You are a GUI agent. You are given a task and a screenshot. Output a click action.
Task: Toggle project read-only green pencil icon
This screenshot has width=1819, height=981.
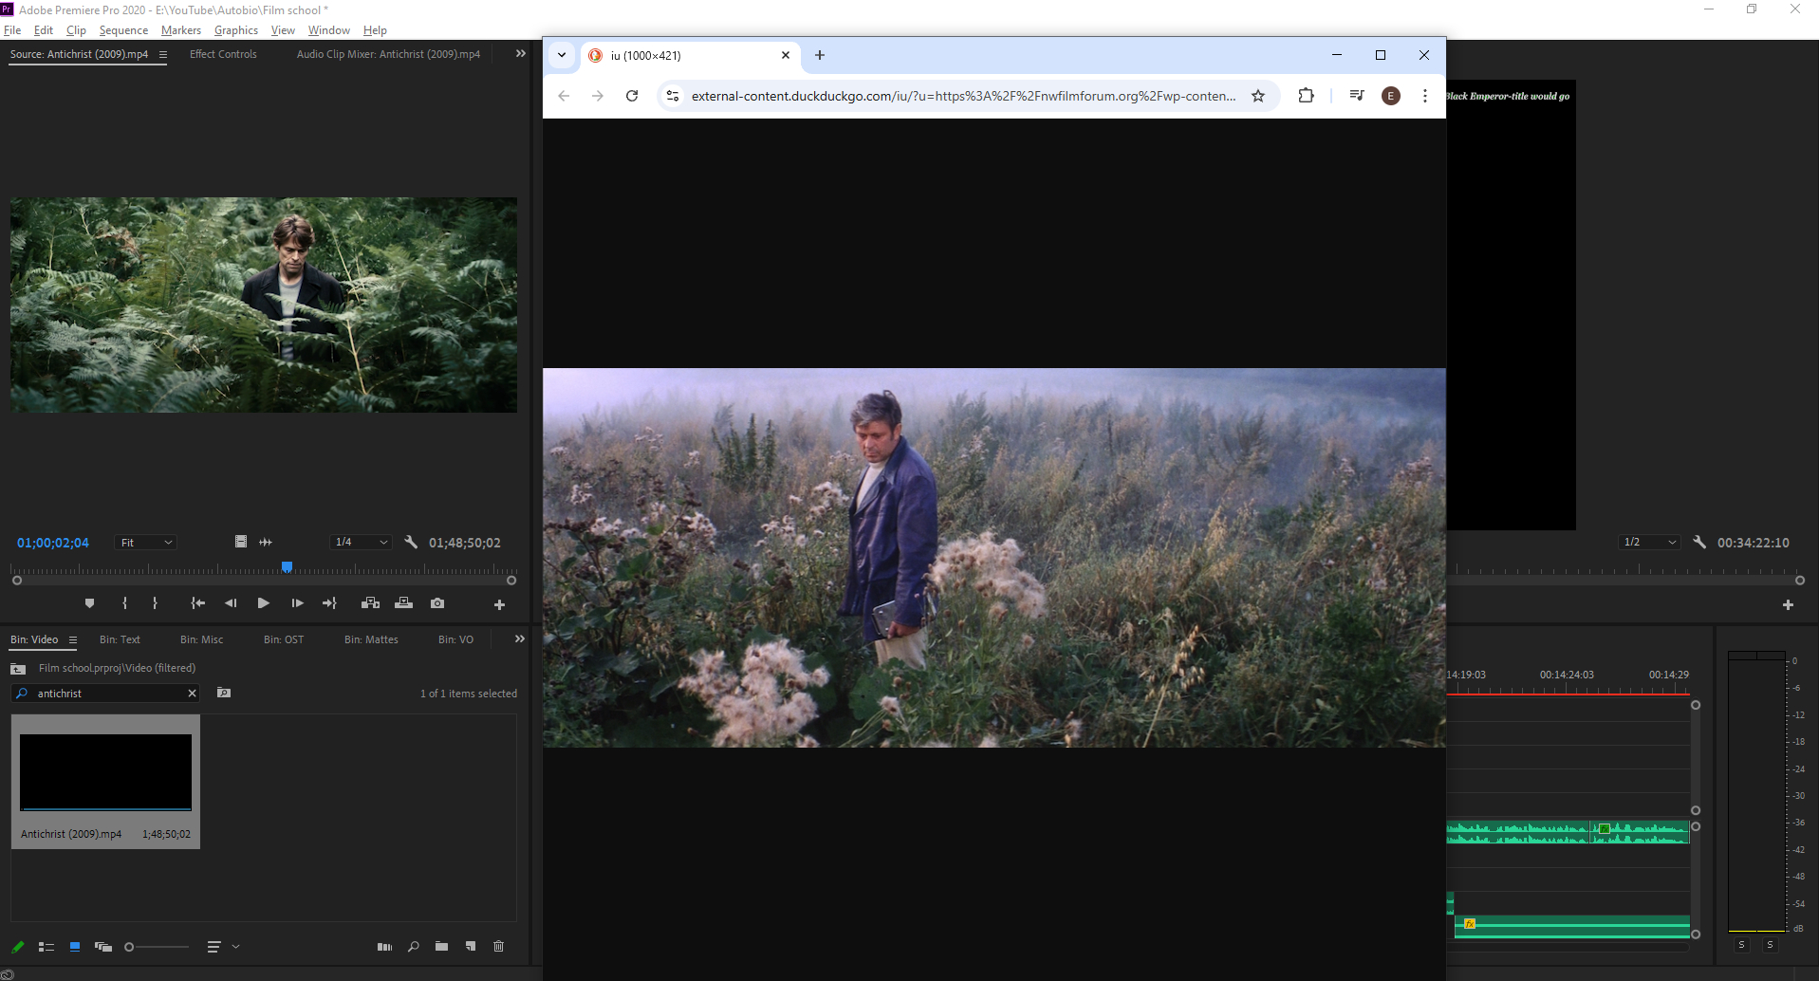(18, 947)
